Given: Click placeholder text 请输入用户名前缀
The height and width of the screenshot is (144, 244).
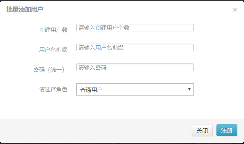Looking at the screenshot, I should coord(101,47).
